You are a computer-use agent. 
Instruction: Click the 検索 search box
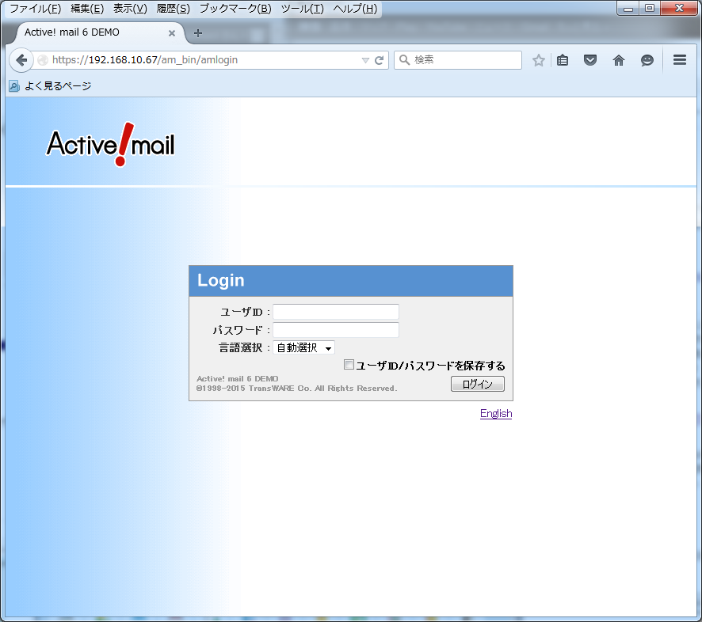tap(458, 60)
